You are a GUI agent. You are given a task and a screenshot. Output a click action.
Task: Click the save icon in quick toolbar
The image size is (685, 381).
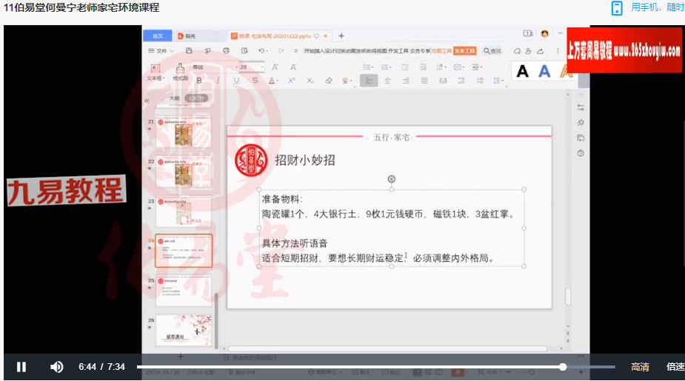pos(189,50)
